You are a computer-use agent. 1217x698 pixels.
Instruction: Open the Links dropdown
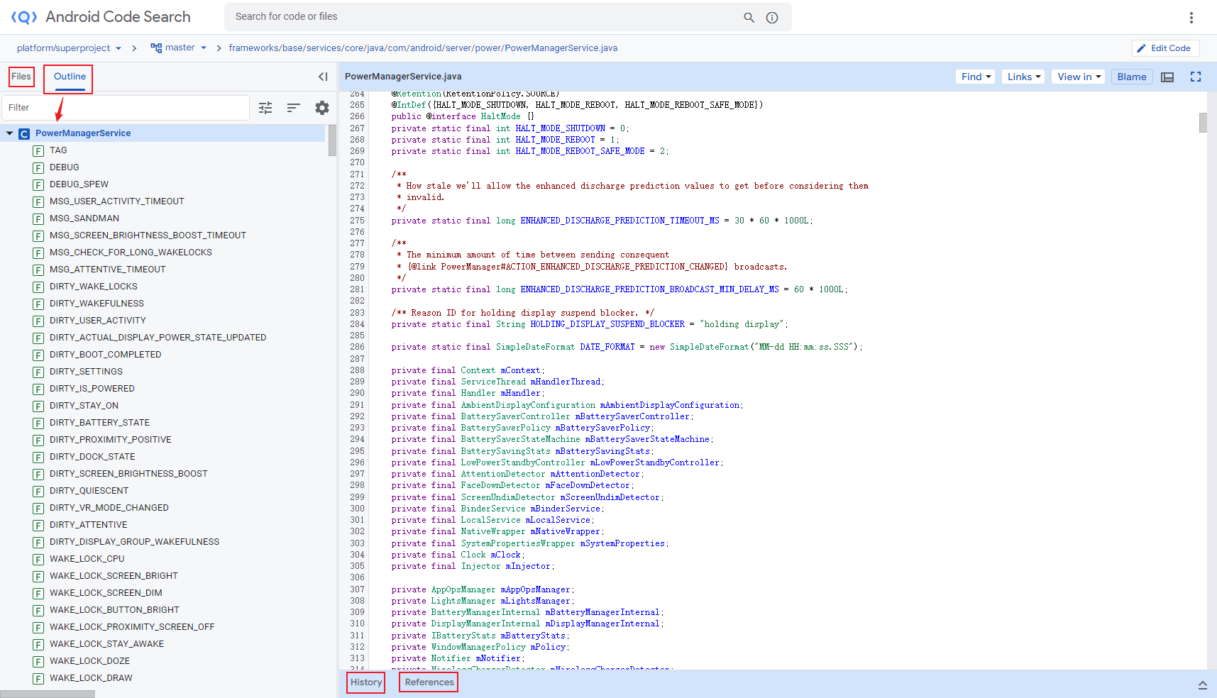[x=1024, y=77]
